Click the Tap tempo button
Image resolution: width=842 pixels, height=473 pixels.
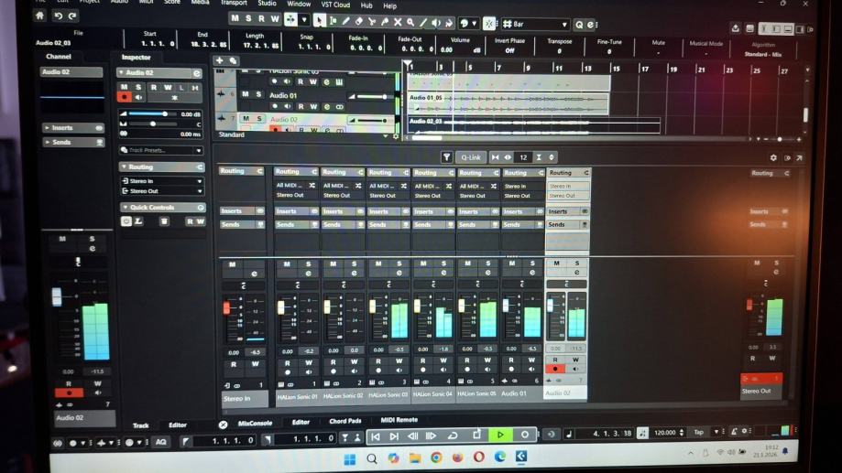(x=699, y=432)
